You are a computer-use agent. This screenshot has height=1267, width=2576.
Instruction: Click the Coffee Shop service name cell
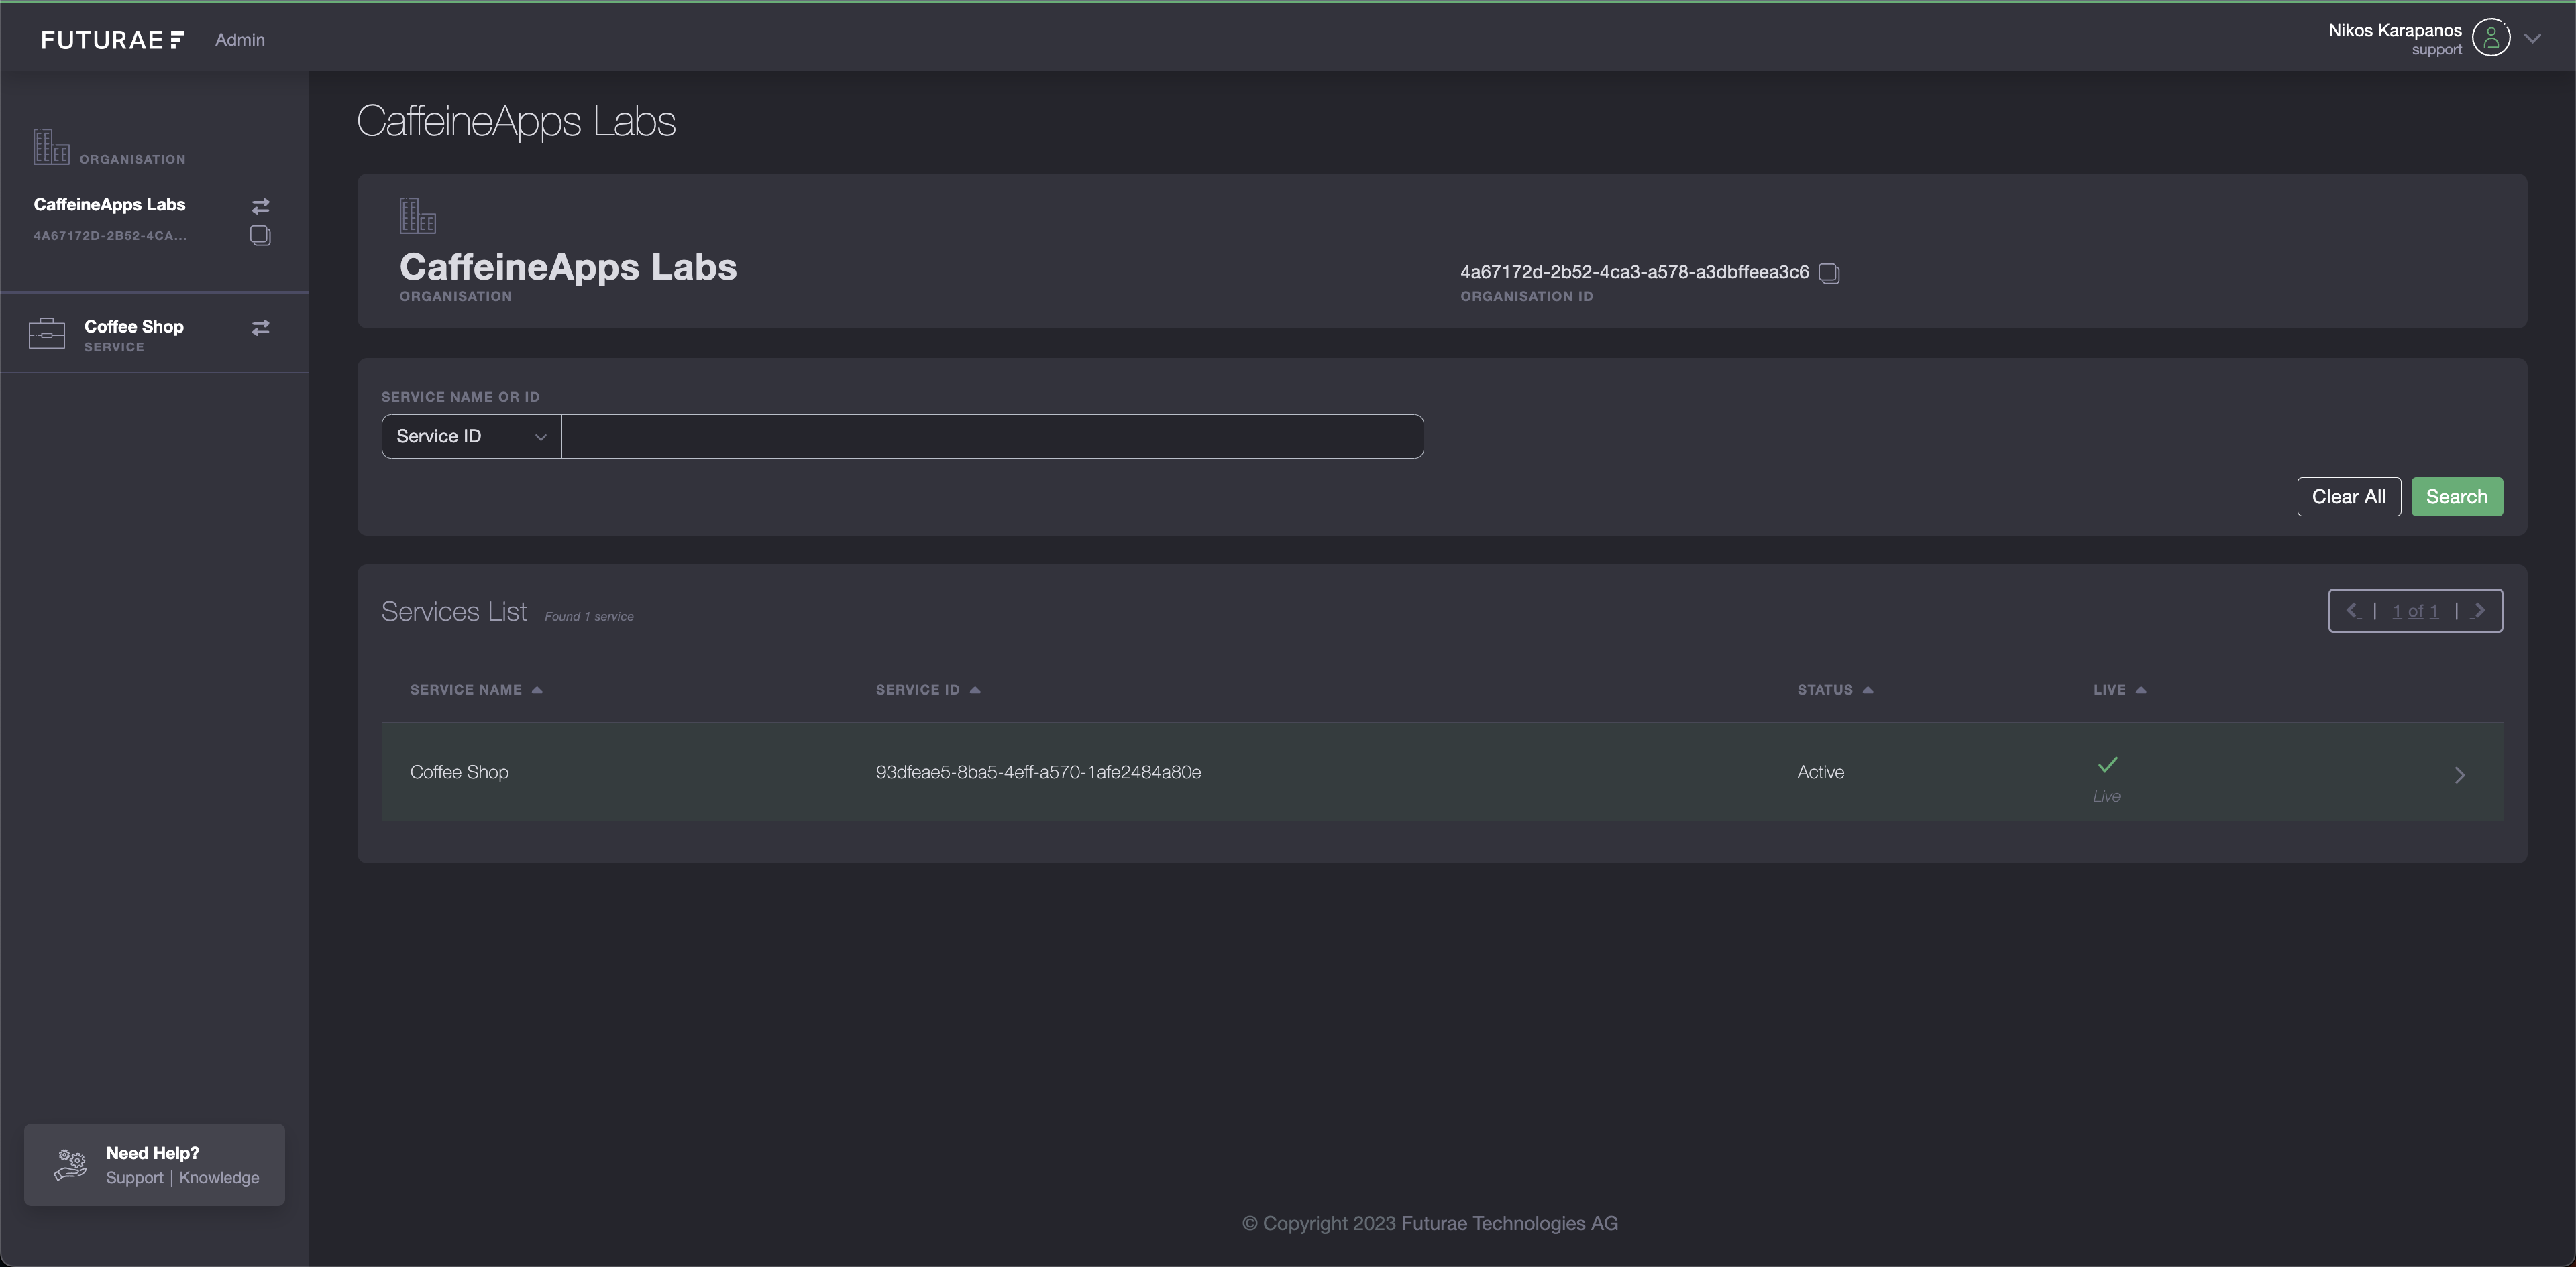(459, 772)
